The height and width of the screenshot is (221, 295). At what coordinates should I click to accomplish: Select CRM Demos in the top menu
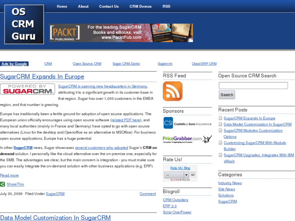pos(140,6)
